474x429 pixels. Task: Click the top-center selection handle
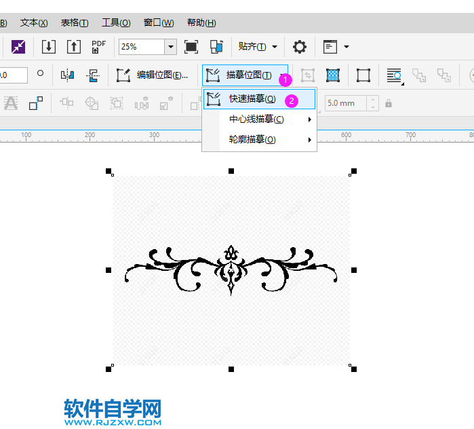(231, 171)
